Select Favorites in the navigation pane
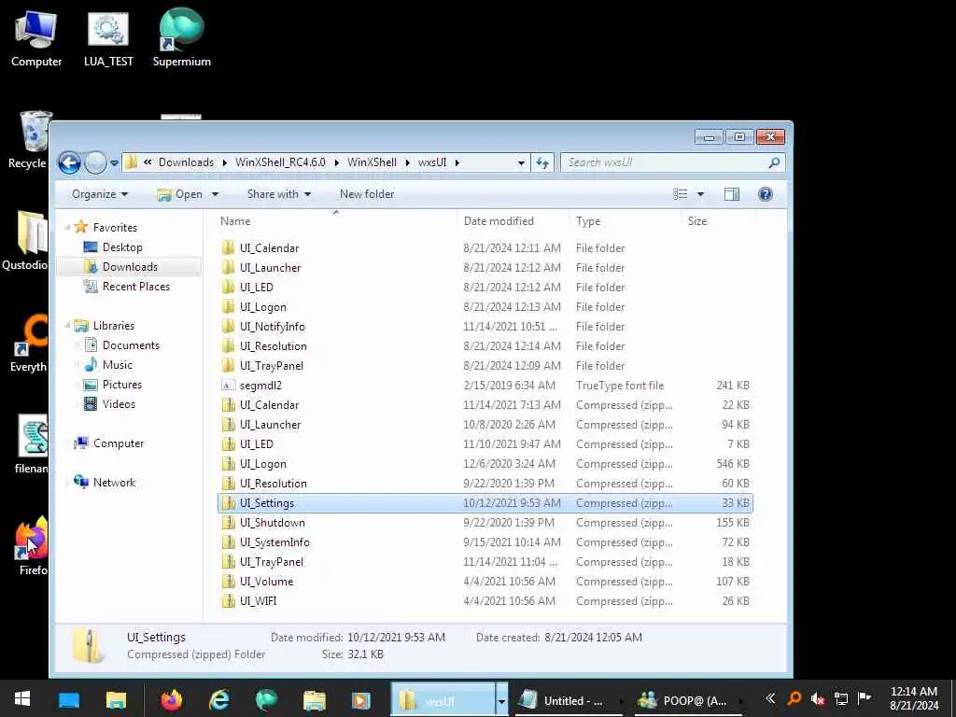 tap(115, 228)
